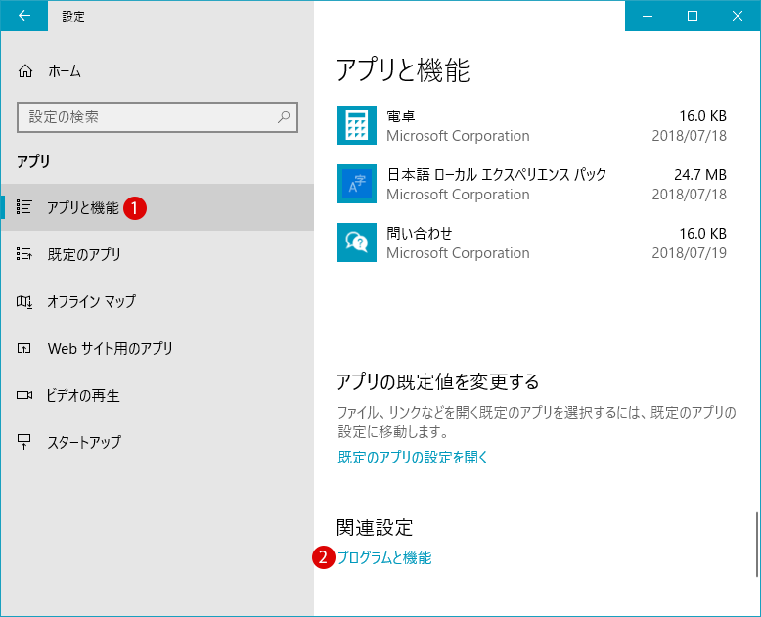The width and height of the screenshot is (761, 617).
Task: Open 既定のアプリ settings page
Action: click(x=157, y=254)
